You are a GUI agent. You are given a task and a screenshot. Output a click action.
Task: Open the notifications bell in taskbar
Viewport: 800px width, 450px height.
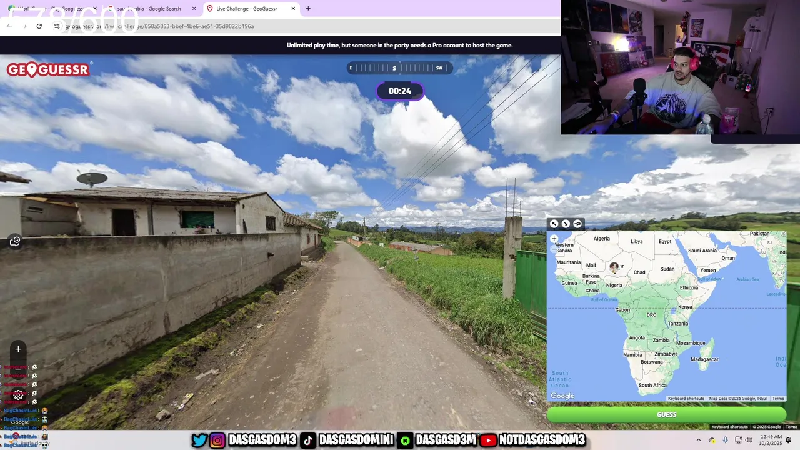[789, 440]
